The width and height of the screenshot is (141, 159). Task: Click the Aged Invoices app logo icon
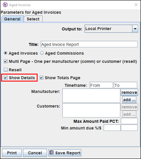[5, 5]
